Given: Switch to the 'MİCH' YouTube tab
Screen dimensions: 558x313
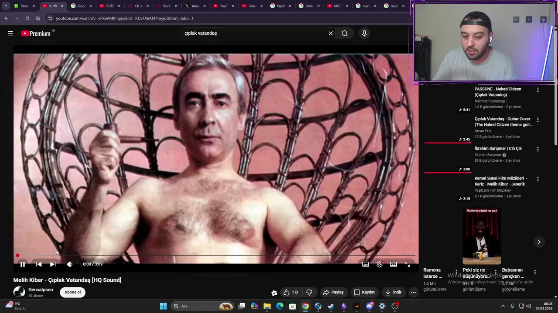Looking at the screenshot, I should [x=337, y=6].
